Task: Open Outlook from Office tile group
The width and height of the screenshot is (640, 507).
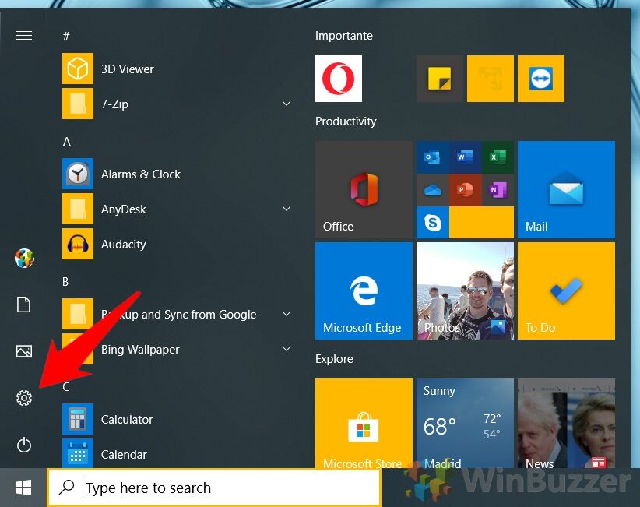Action: (x=432, y=157)
